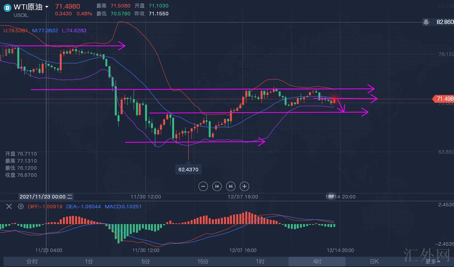Switch to the 分时 timeframe tab
The image size is (454, 267).
[32, 261]
